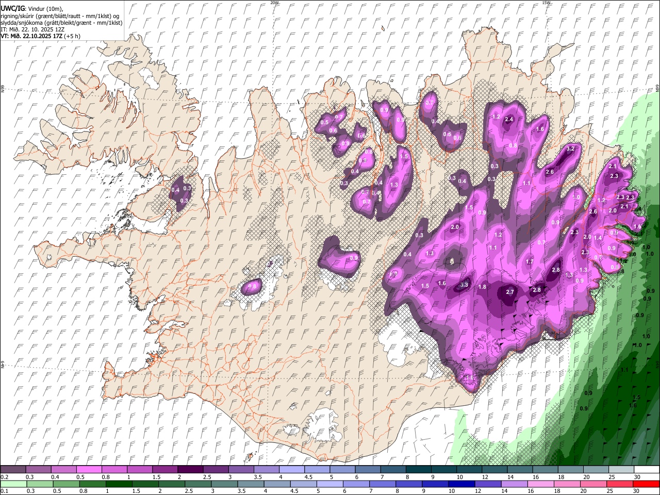Pick the dusky purple upper-row swatch labeled 0.2
The image size is (660, 495).
pyautogui.click(x=13, y=470)
